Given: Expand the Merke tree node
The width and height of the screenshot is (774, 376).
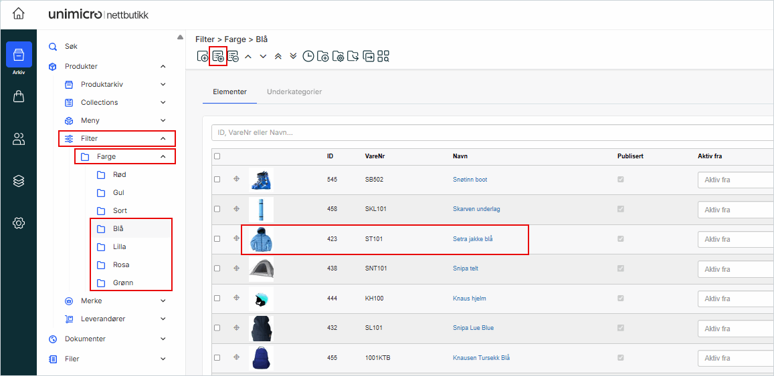Looking at the screenshot, I should coord(163,301).
